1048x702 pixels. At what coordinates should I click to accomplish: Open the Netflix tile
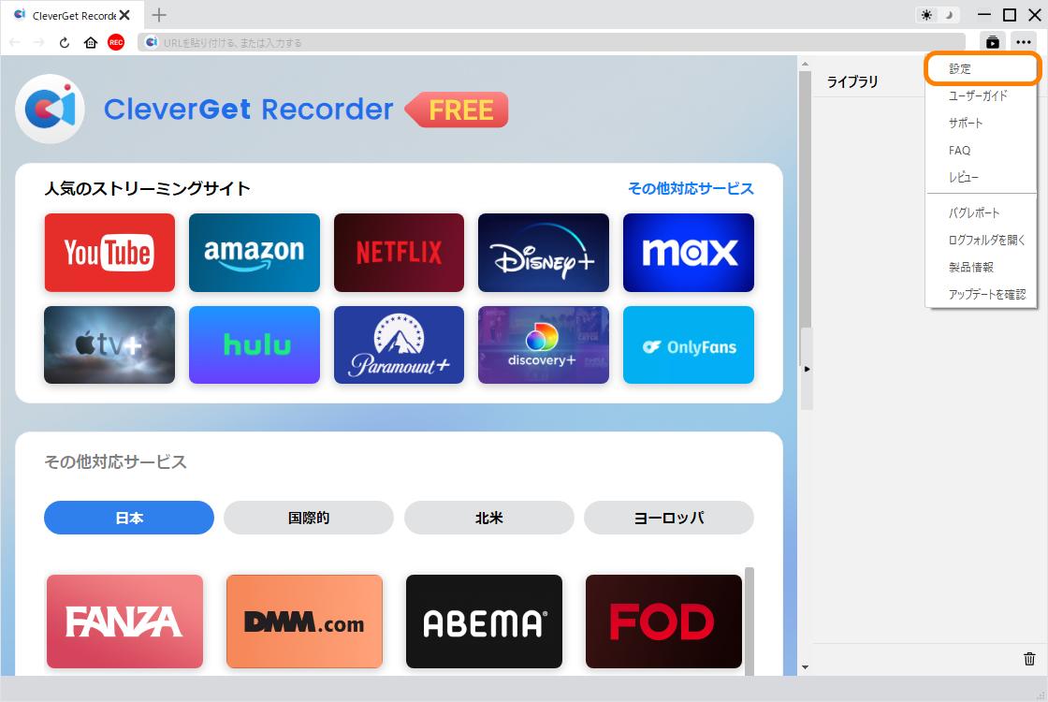point(399,253)
